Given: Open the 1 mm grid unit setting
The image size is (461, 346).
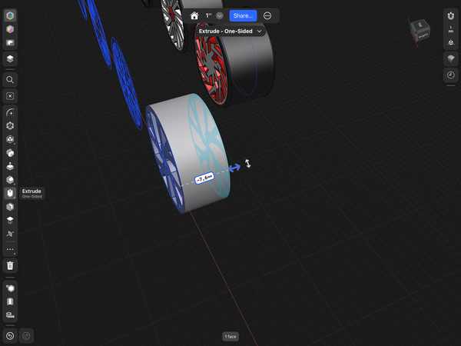Looking at the screenshot, I should (x=451, y=29).
